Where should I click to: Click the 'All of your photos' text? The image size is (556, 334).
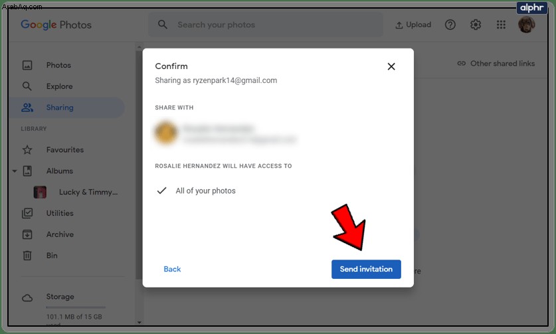coord(206,191)
